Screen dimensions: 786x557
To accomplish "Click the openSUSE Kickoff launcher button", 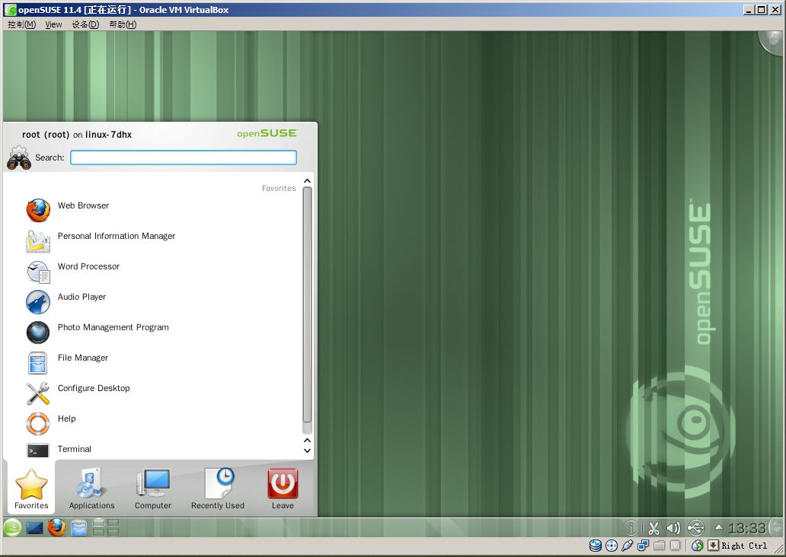I will tap(12, 527).
